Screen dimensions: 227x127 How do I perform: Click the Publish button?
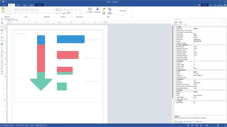(205, 5)
